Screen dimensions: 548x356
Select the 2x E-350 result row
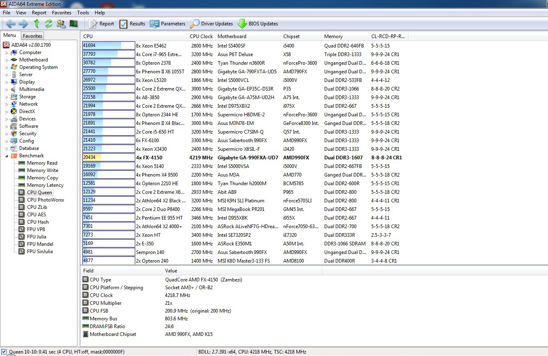245,244
